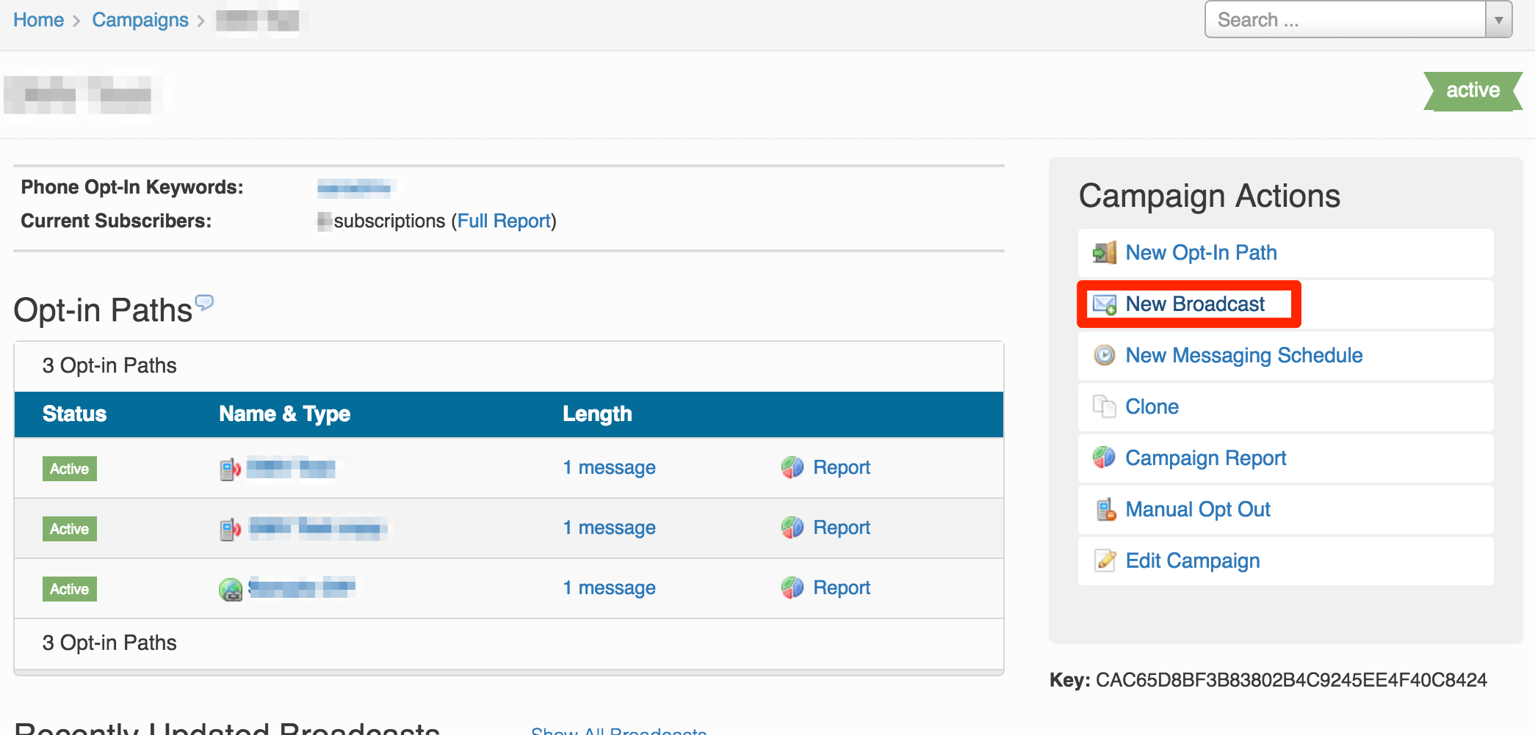
Task: Click the Campaign Actions heading
Action: (1210, 196)
